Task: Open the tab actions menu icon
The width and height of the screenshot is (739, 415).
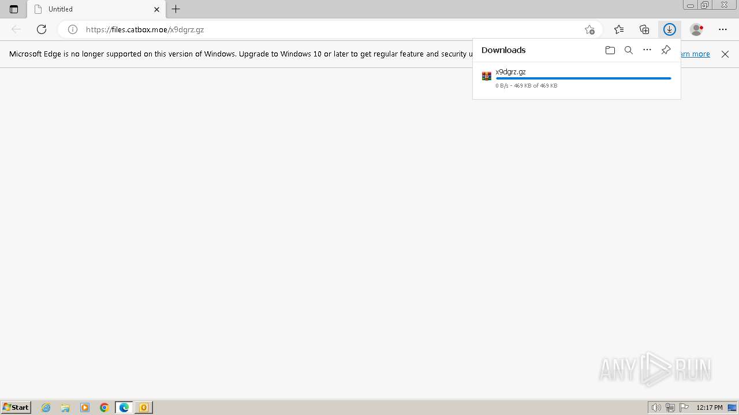Action: [14, 9]
